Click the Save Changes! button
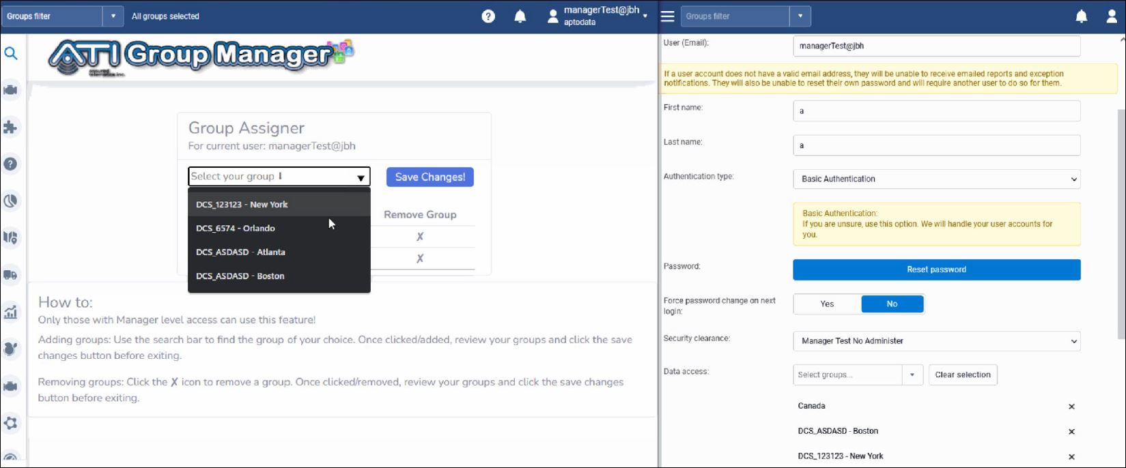Screen dimensions: 1126x468 (x=430, y=177)
